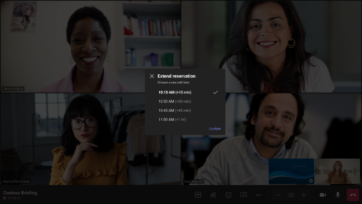This screenshot has width=362, height=204.
Task: Confirm the reservation extension
Action: (x=215, y=129)
